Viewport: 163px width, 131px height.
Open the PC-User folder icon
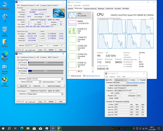coord(5,43)
